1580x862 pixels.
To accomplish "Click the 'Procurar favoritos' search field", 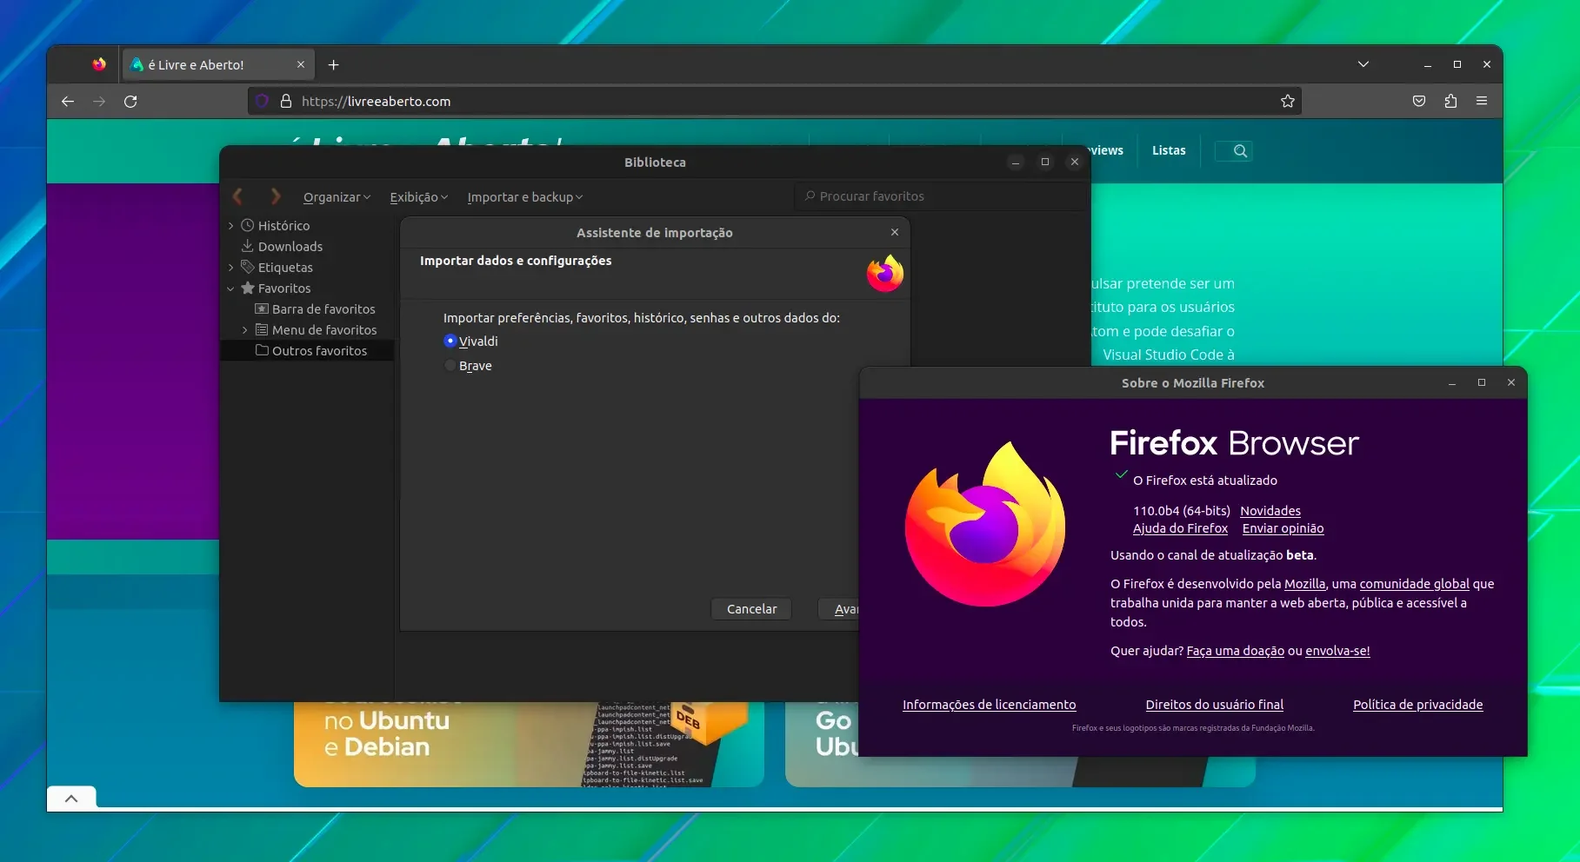I will (942, 196).
